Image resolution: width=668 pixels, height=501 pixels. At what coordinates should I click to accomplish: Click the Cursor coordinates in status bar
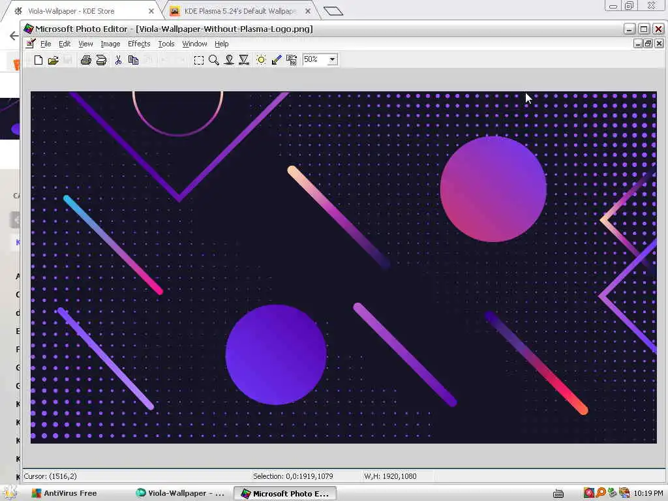(x=50, y=476)
